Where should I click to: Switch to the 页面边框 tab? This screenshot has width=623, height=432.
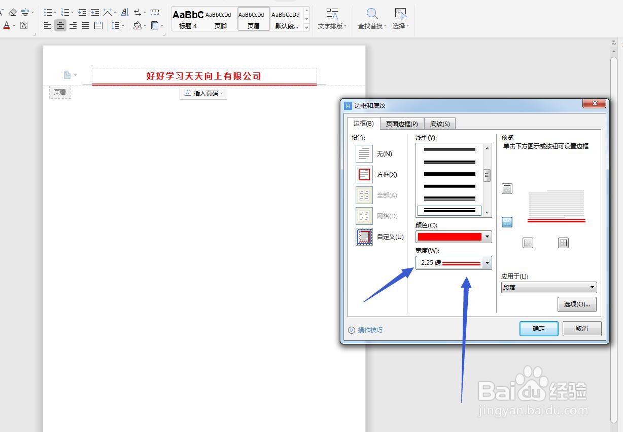(x=401, y=123)
